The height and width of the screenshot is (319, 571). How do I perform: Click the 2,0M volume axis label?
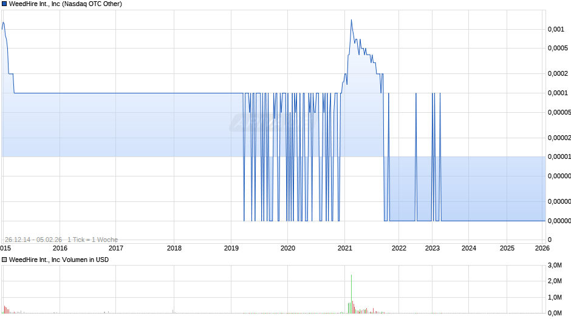pos(555,281)
